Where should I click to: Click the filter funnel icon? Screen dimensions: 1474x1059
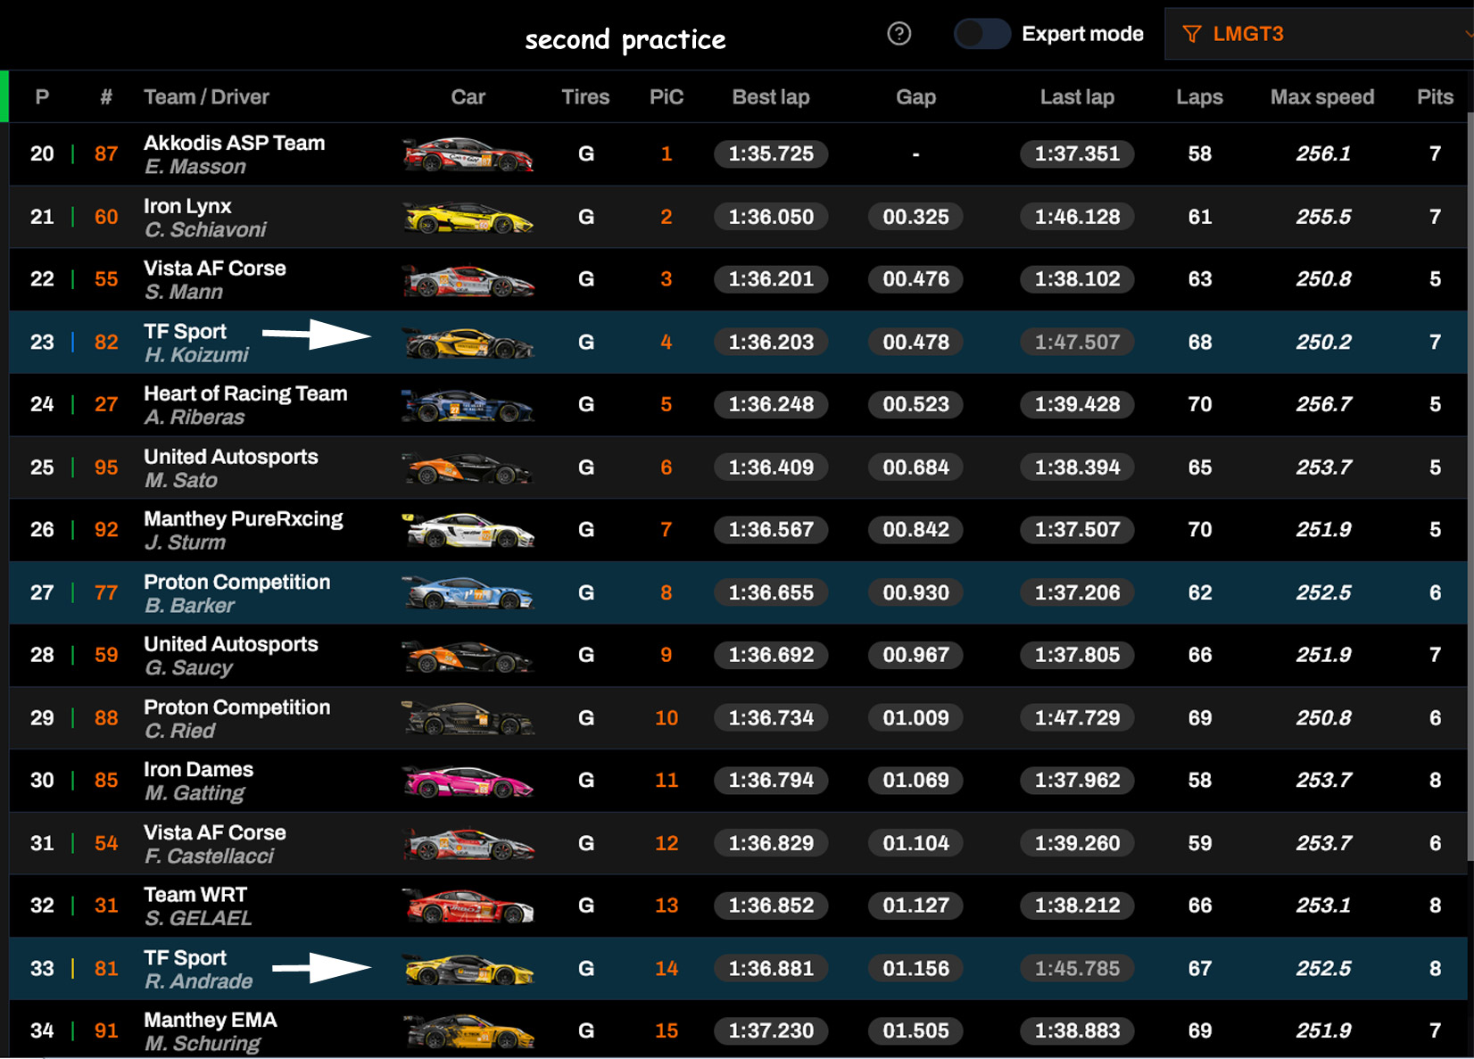click(1191, 34)
